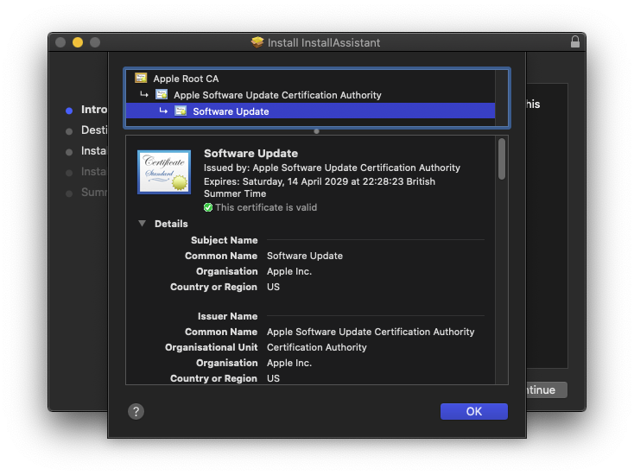Select Apple Software Update Certification Authority row
The width and height of the screenshot is (634, 475).
pyautogui.click(x=310, y=95)
